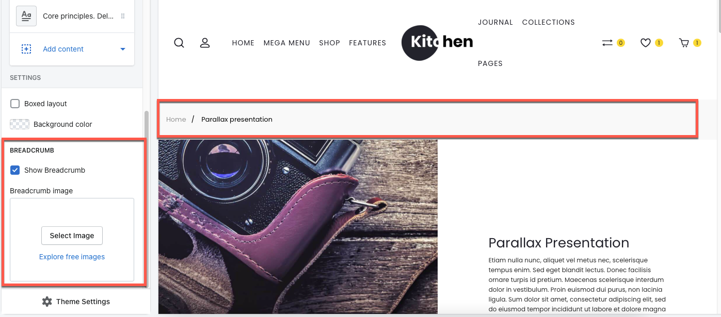Click the Add content plus icon

coord(26,49)
